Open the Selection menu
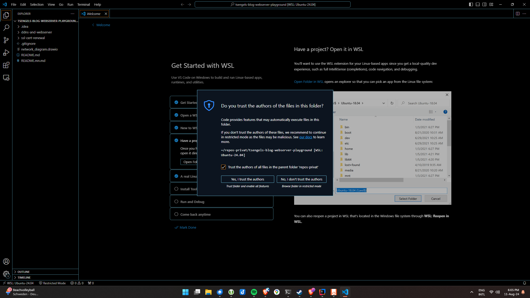The height and width of the screenshot is (298, 530). click(x=37, y=4)
